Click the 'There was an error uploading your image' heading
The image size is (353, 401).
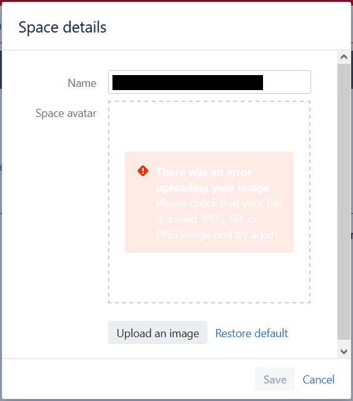[x=213, y=180]
